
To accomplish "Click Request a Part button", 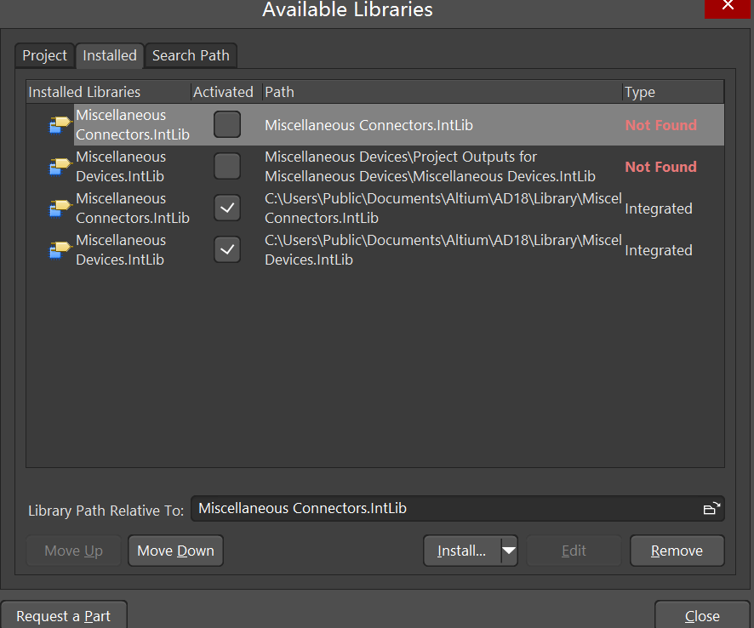I will (64, 616).
